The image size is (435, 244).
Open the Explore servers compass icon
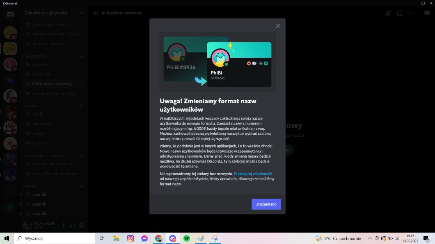click(x=10, y=207)
